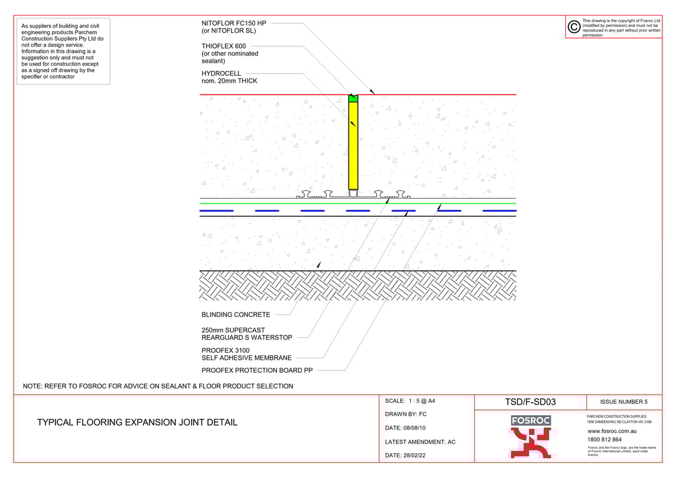Click the LATEST AMENDMENT: AC row
This screenshot has width=676, height=478.
pos(420,442)
